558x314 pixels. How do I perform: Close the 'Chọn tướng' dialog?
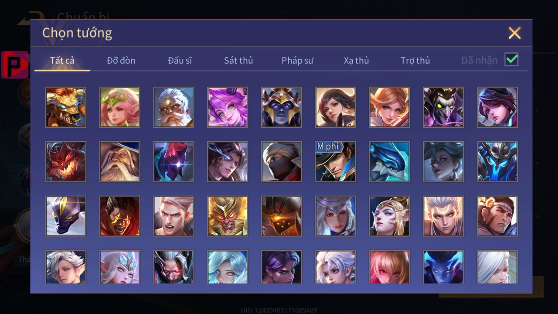pos(514,33)
